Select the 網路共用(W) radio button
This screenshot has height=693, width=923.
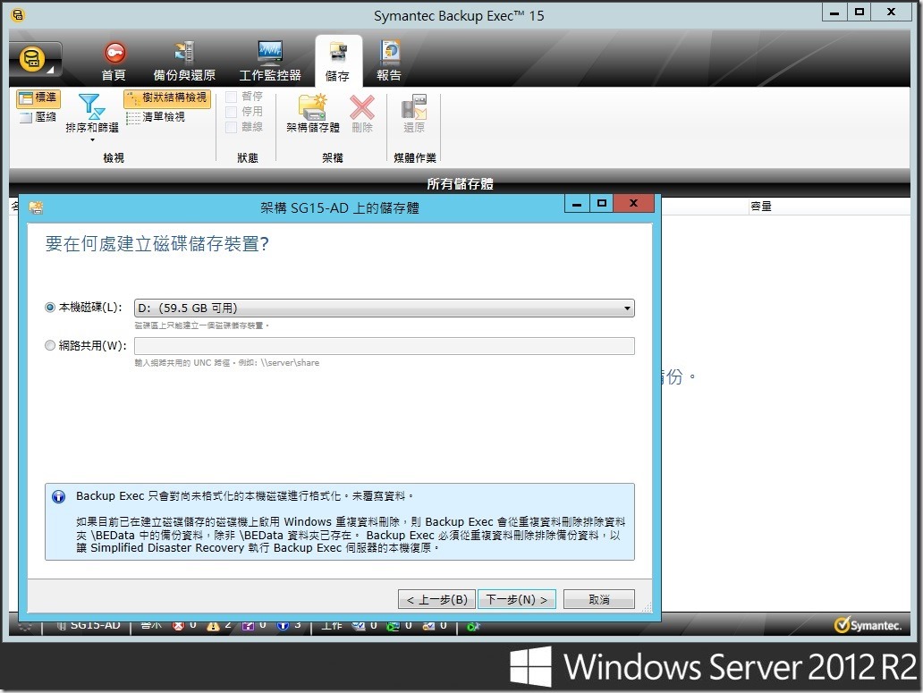tap(50, 346)
